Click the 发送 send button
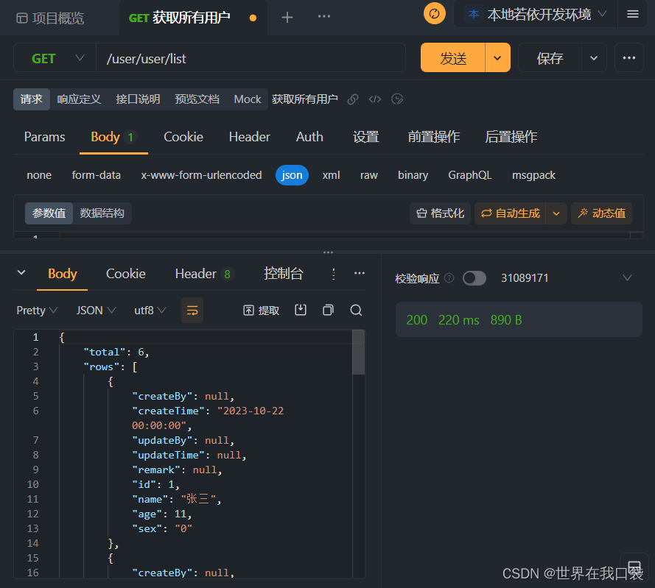 [453, 58]
